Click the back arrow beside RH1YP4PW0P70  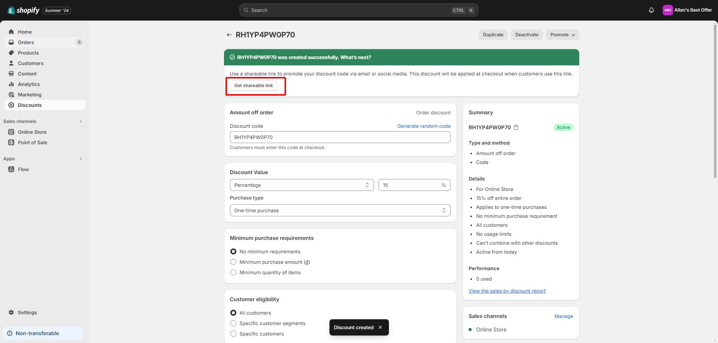pos(229,35)
